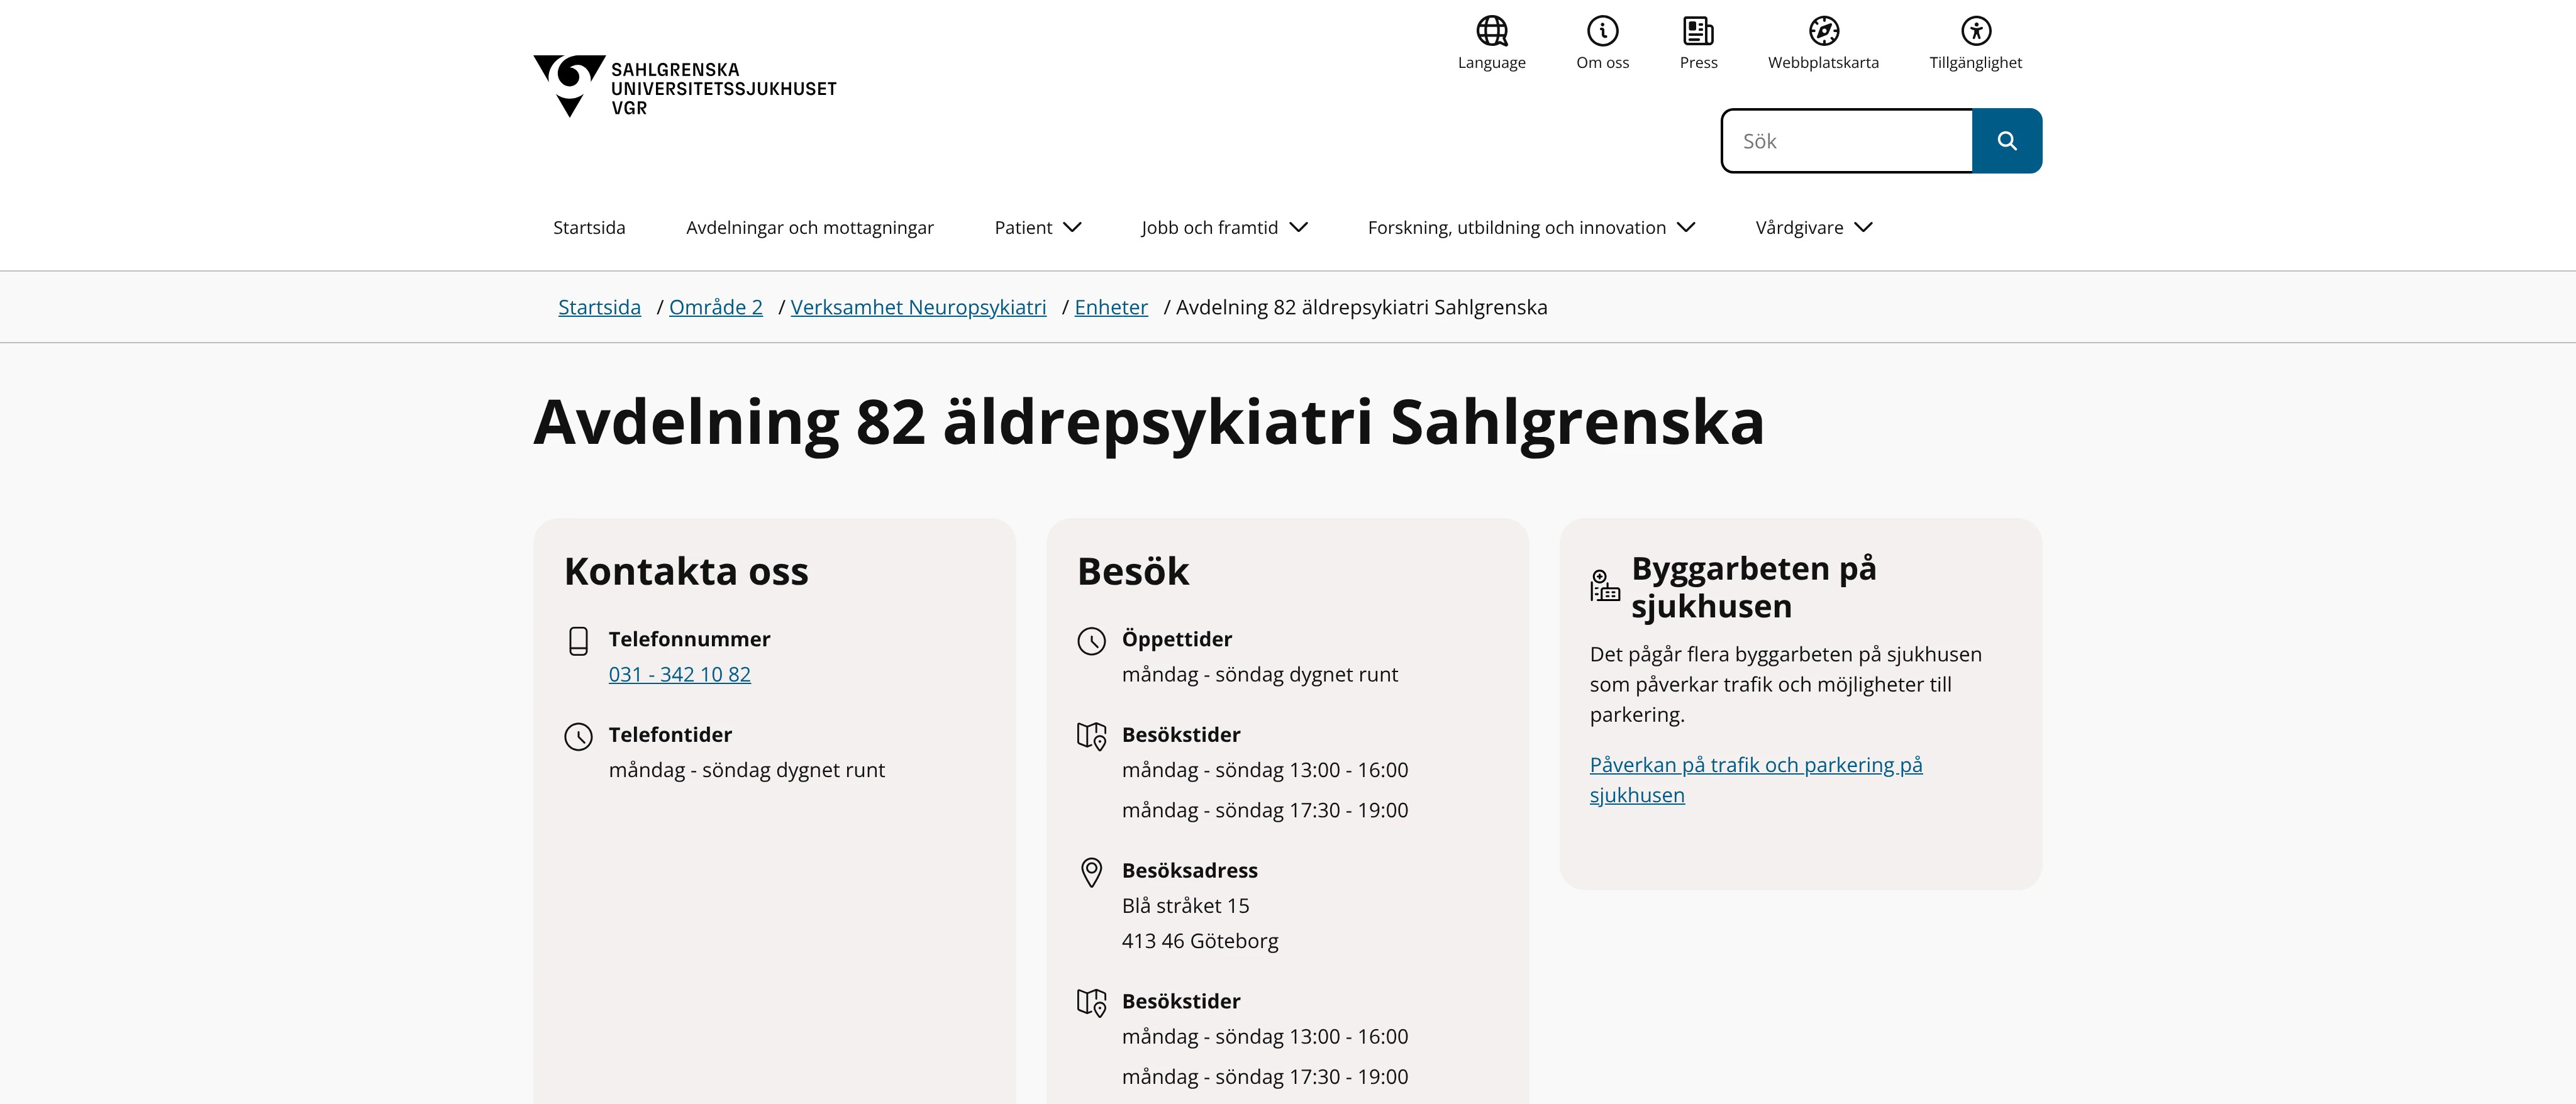
Task: Click the Webbplatskarta compass icon
Action: (x=1823, y=31)
